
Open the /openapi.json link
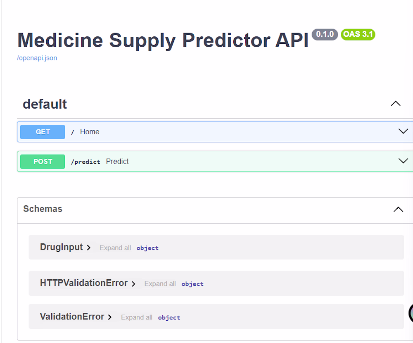(x=37, y=58)
